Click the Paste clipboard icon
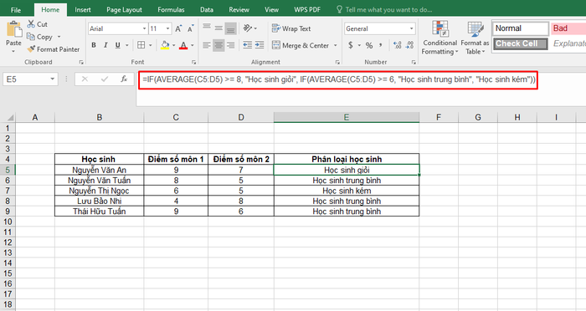The image size is (586, 311). [14, 29]
